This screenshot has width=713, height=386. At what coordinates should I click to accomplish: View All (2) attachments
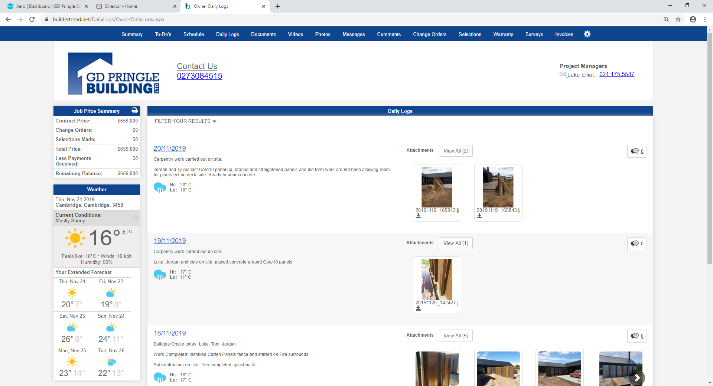(x=456, y=151)
